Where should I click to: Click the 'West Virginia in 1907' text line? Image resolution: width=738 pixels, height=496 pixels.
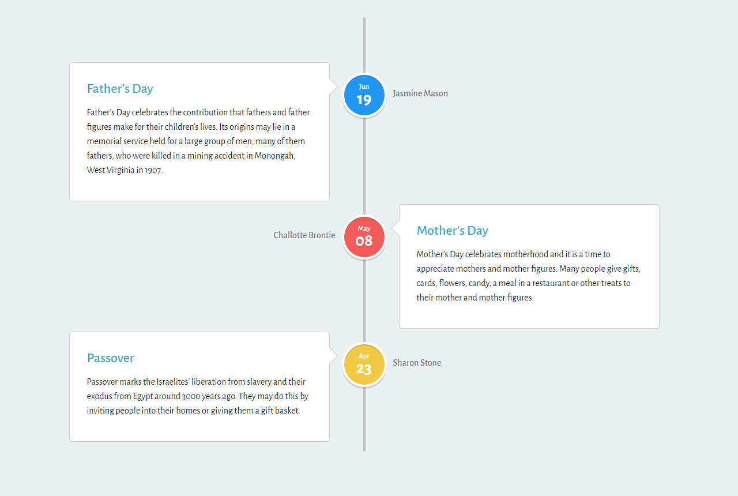[125, 170]
